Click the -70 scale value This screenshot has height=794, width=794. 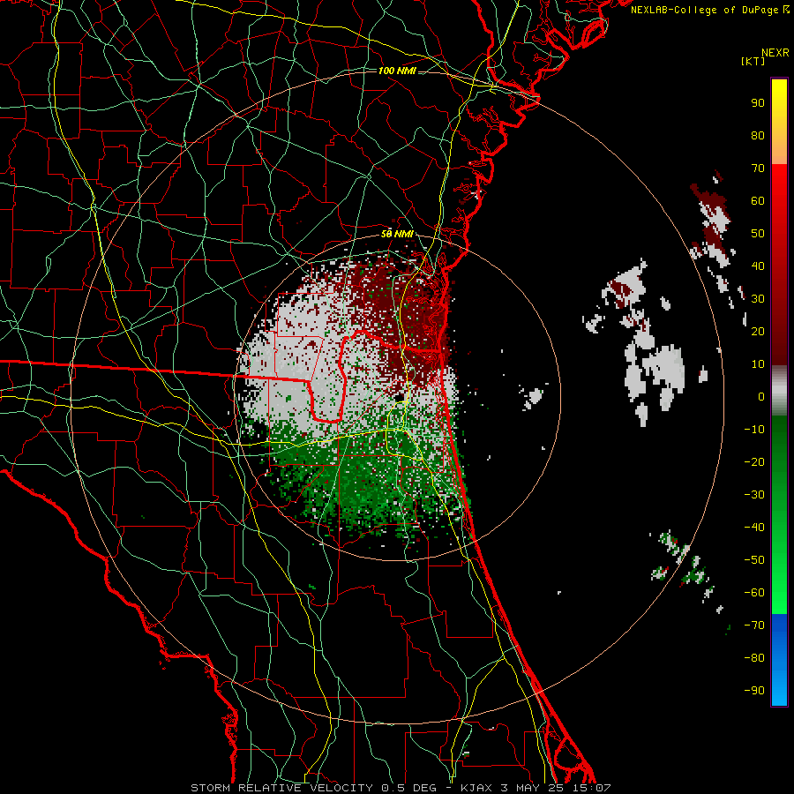[x=754, y=625]
